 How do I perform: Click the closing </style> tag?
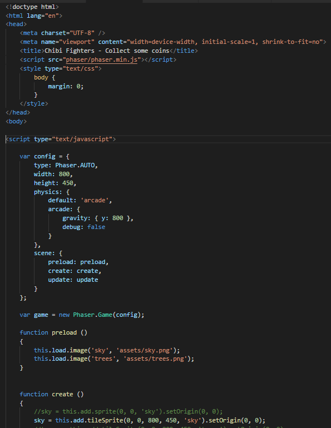[34, 103]
